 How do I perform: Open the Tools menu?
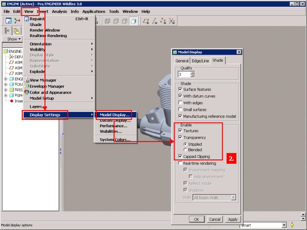(114, 11)
